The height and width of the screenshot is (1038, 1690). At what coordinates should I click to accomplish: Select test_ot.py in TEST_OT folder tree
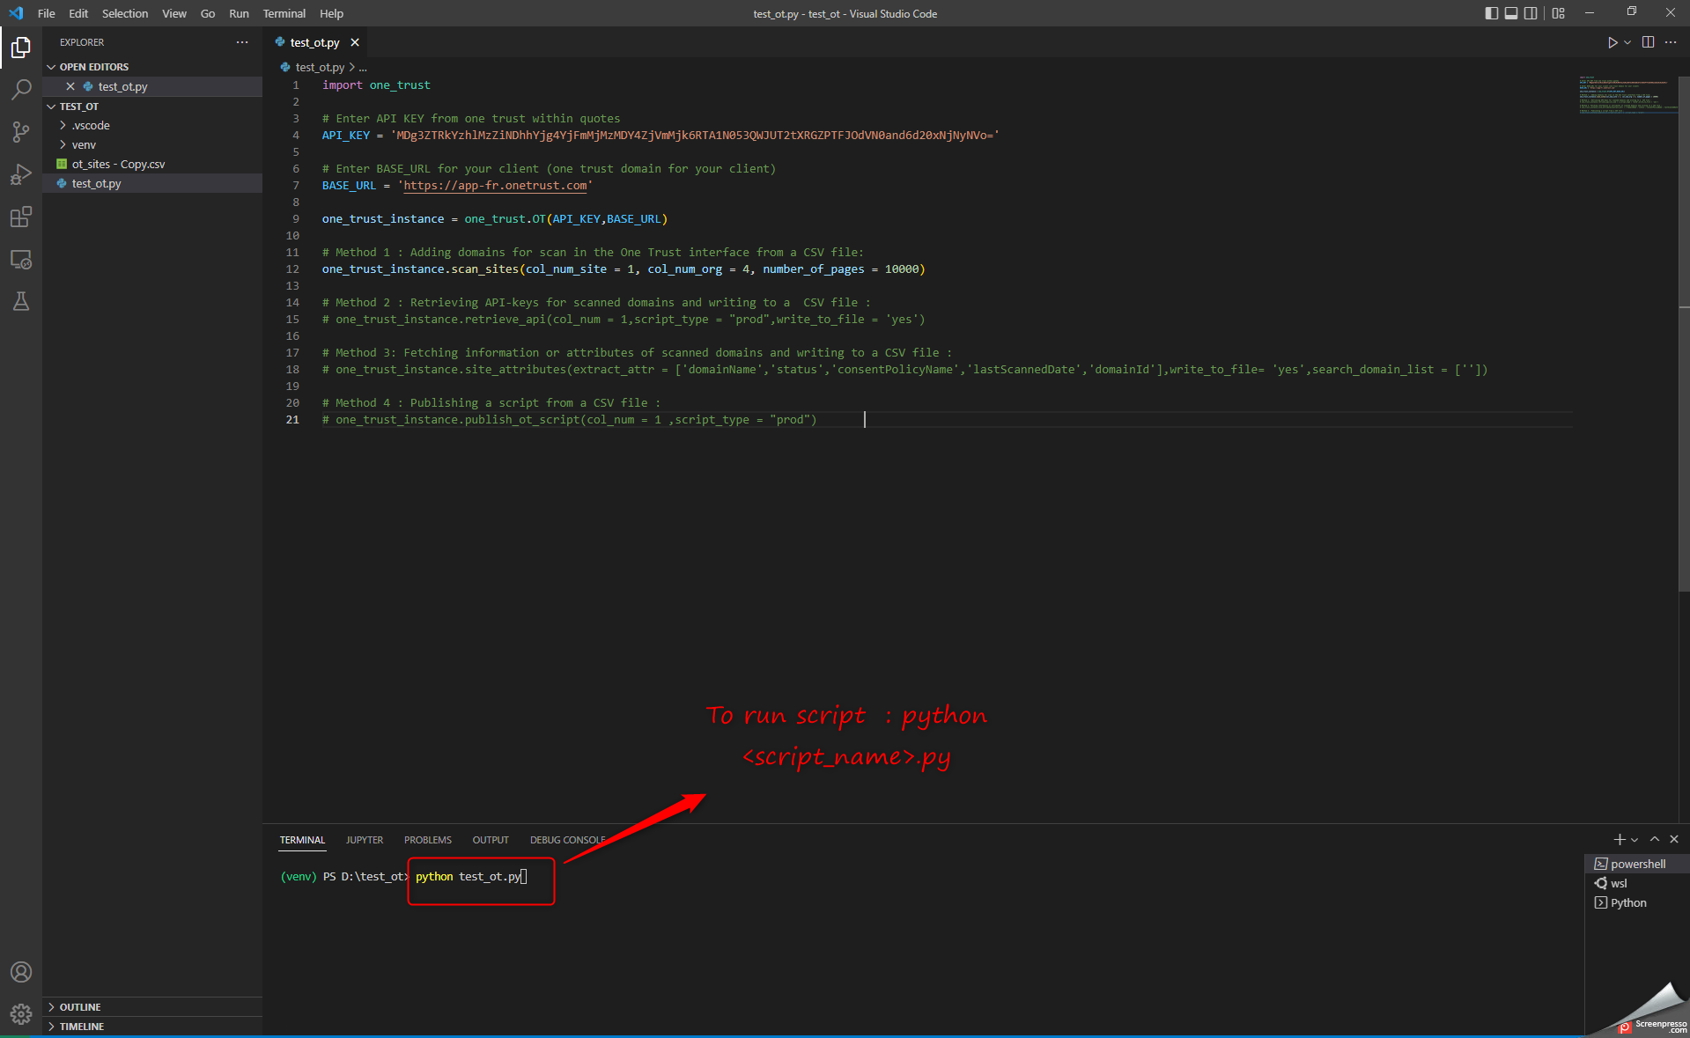point(152,183)
